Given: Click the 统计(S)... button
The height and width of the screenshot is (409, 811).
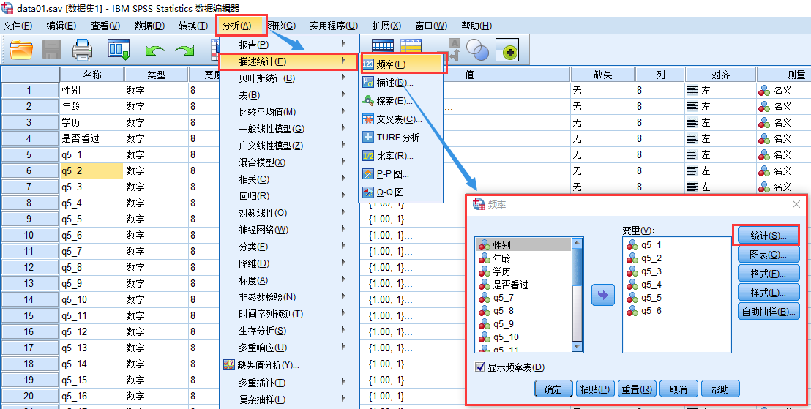Looking at the screenshot, I should coord(769,236).
